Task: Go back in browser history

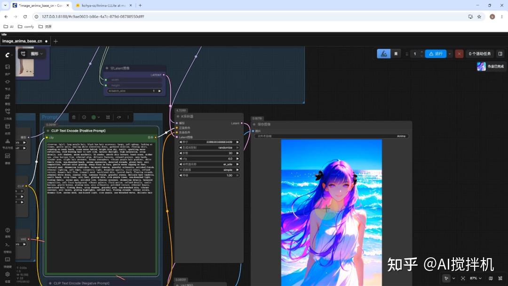Action: pos(6,16)
